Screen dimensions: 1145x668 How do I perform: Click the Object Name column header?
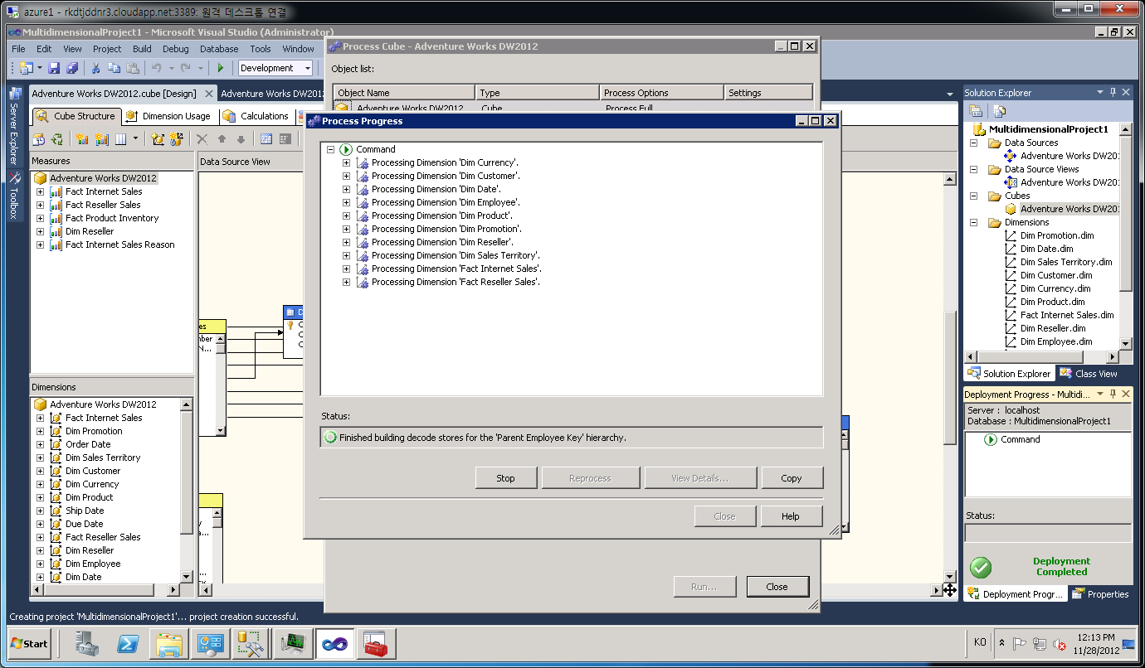point(404,93)
